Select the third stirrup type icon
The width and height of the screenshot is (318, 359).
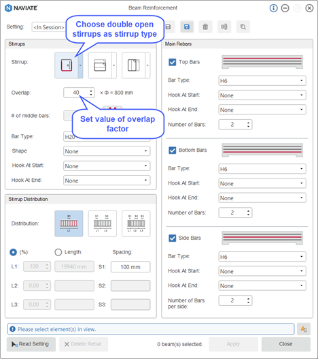[134, 65]
